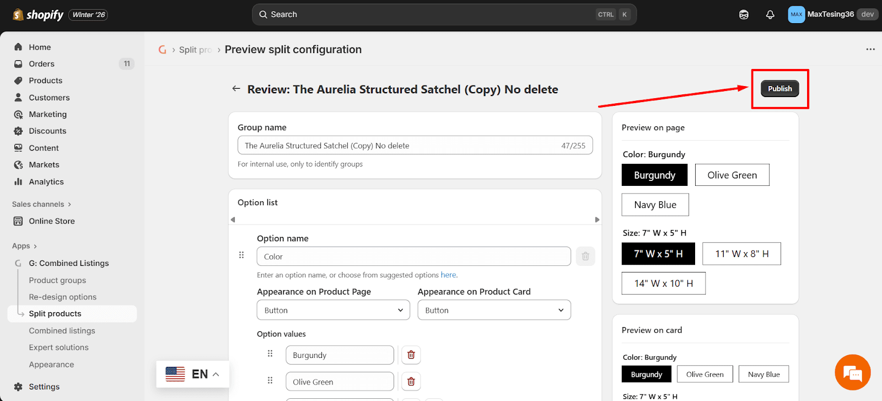
Task: Click the Orders inbox icon
Action: point(18,64)
